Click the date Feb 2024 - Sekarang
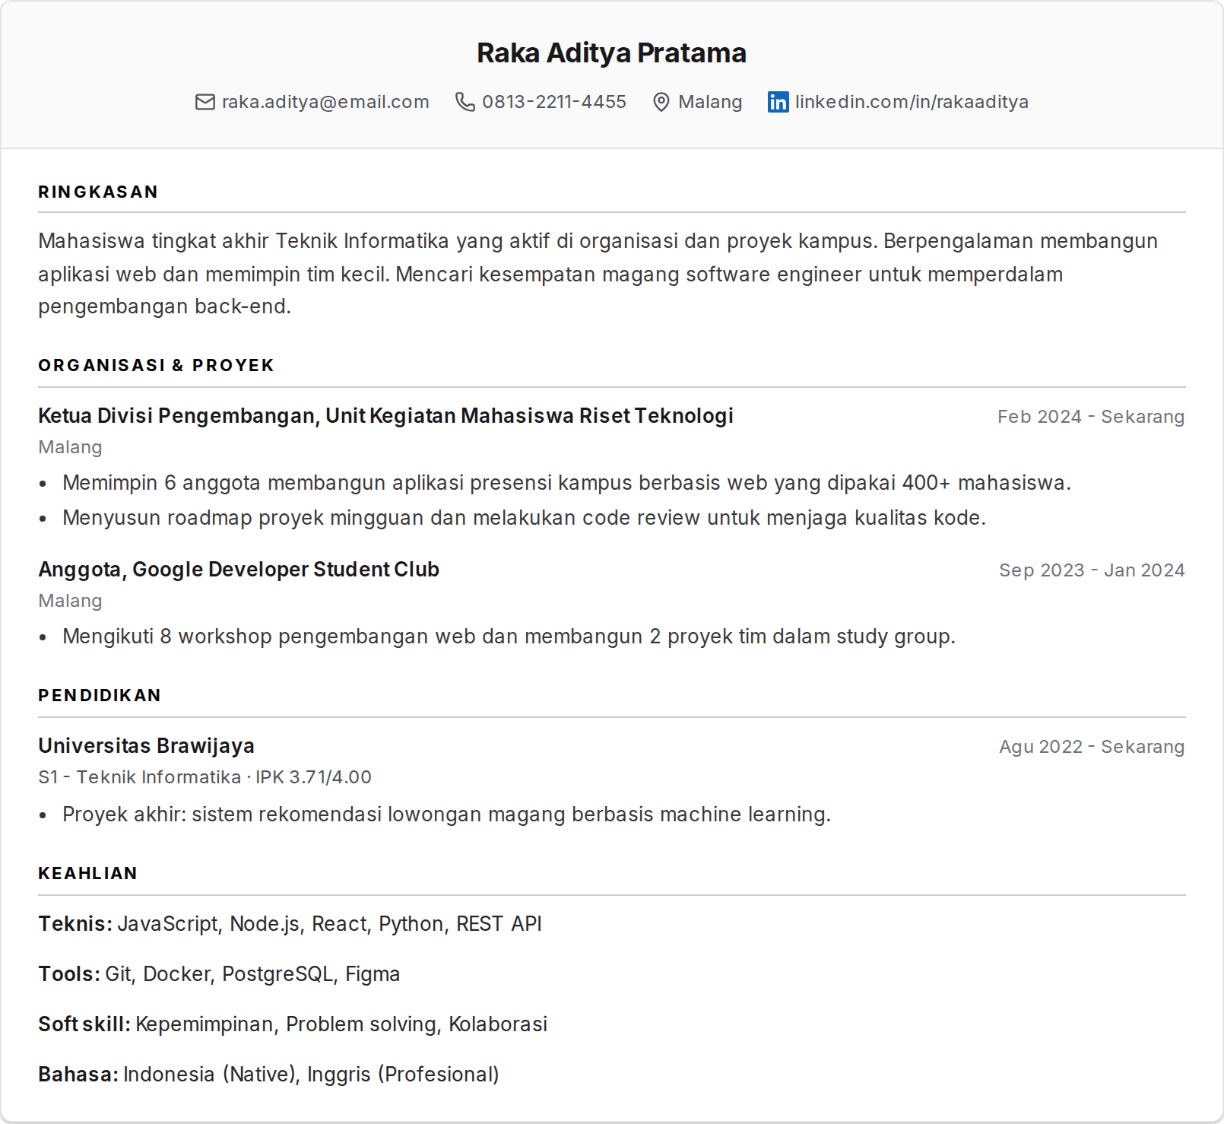The width and height of the screenshot is (1224, 1124). tap(1091, 417)
